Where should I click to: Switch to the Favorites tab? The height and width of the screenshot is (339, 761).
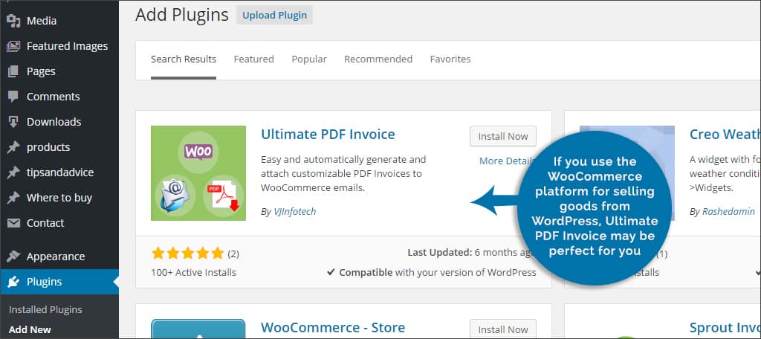450,59
